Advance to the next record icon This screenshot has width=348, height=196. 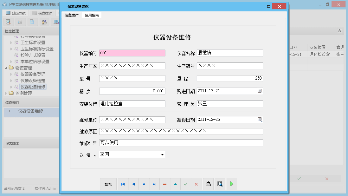pos(144,184)
